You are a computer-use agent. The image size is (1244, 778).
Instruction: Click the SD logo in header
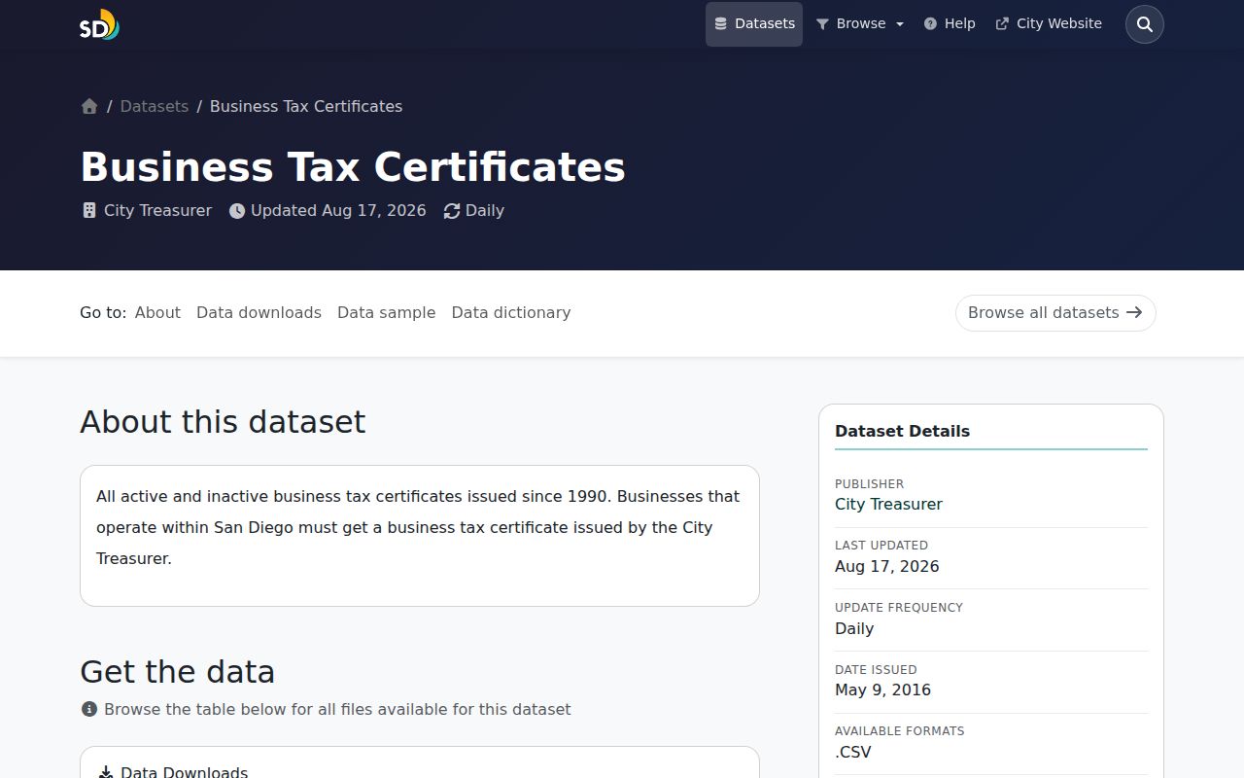99,24
